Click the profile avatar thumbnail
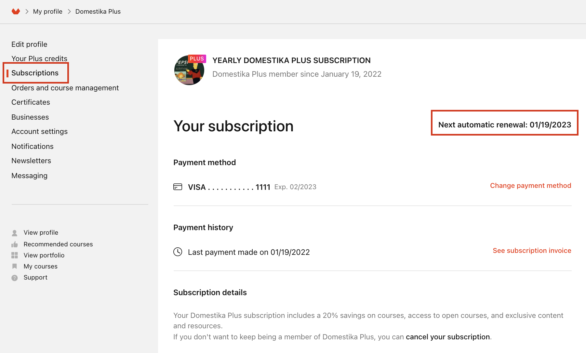The image size is (586, 353). [x=189, y=70]
